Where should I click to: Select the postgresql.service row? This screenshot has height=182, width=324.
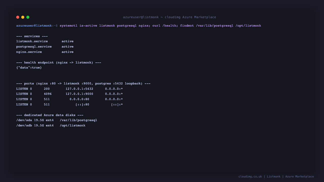pyautogui.click(x=45, y=47)
